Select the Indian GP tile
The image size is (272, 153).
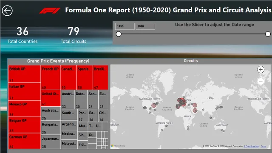[82, 144]
